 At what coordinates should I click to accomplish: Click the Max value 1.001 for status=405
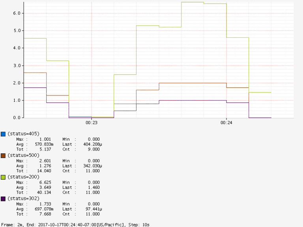(45, 139)
